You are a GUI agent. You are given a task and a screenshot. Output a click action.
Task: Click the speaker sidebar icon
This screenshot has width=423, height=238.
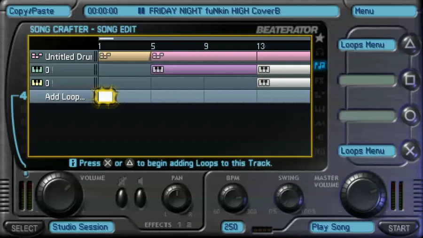pos(320,137)
